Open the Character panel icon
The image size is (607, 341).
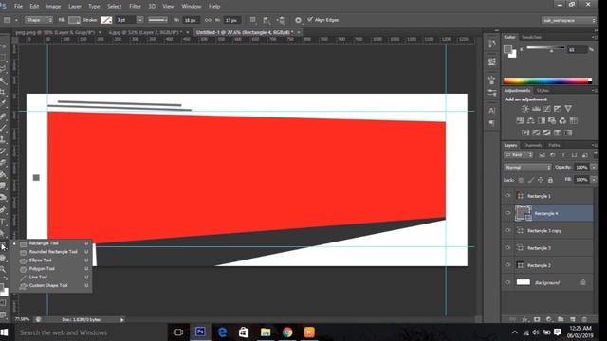tap(491, 110)
